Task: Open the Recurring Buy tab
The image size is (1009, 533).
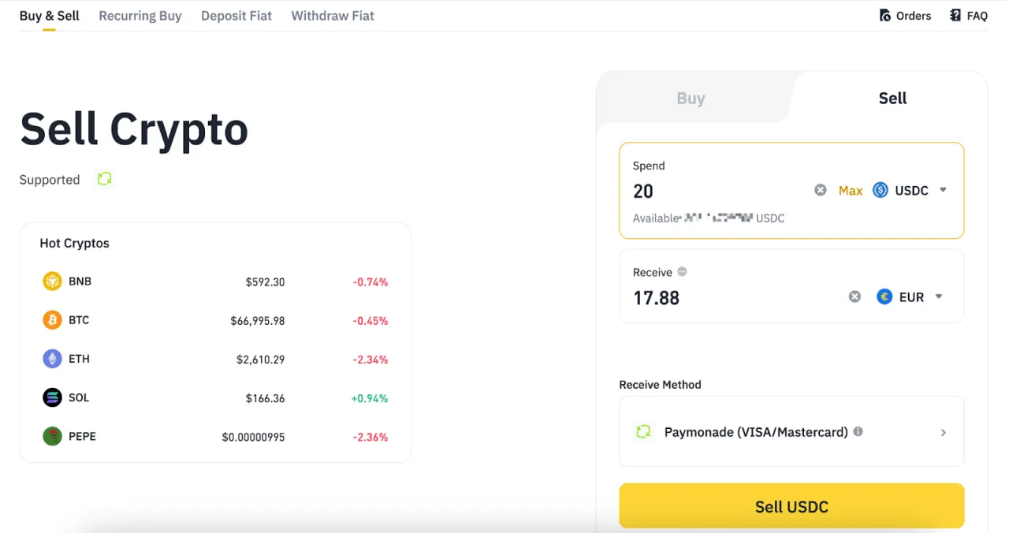Action: click(x=140, y=15)
